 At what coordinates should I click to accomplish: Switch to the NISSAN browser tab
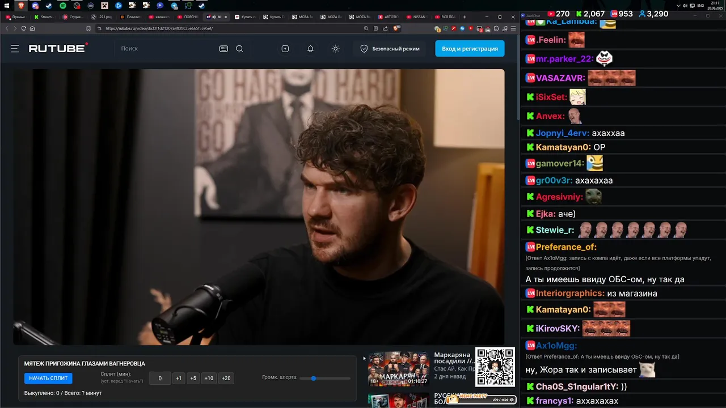coord(417,17)
